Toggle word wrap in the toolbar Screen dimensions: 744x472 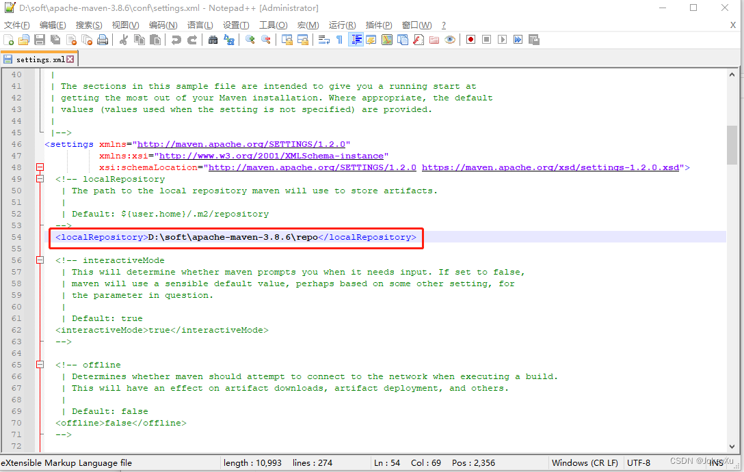[323, 40]
